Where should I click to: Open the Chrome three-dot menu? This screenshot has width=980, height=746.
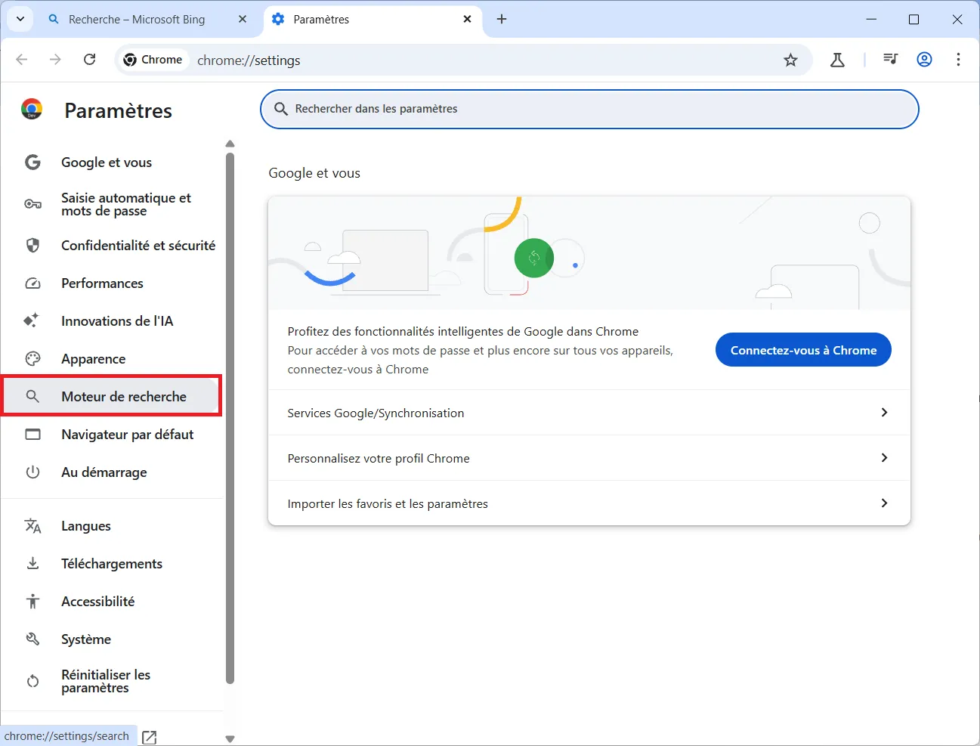point(958,60)
